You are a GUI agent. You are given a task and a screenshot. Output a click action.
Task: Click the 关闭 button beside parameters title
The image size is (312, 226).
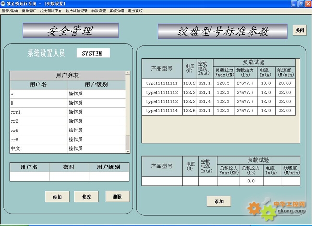300,30
